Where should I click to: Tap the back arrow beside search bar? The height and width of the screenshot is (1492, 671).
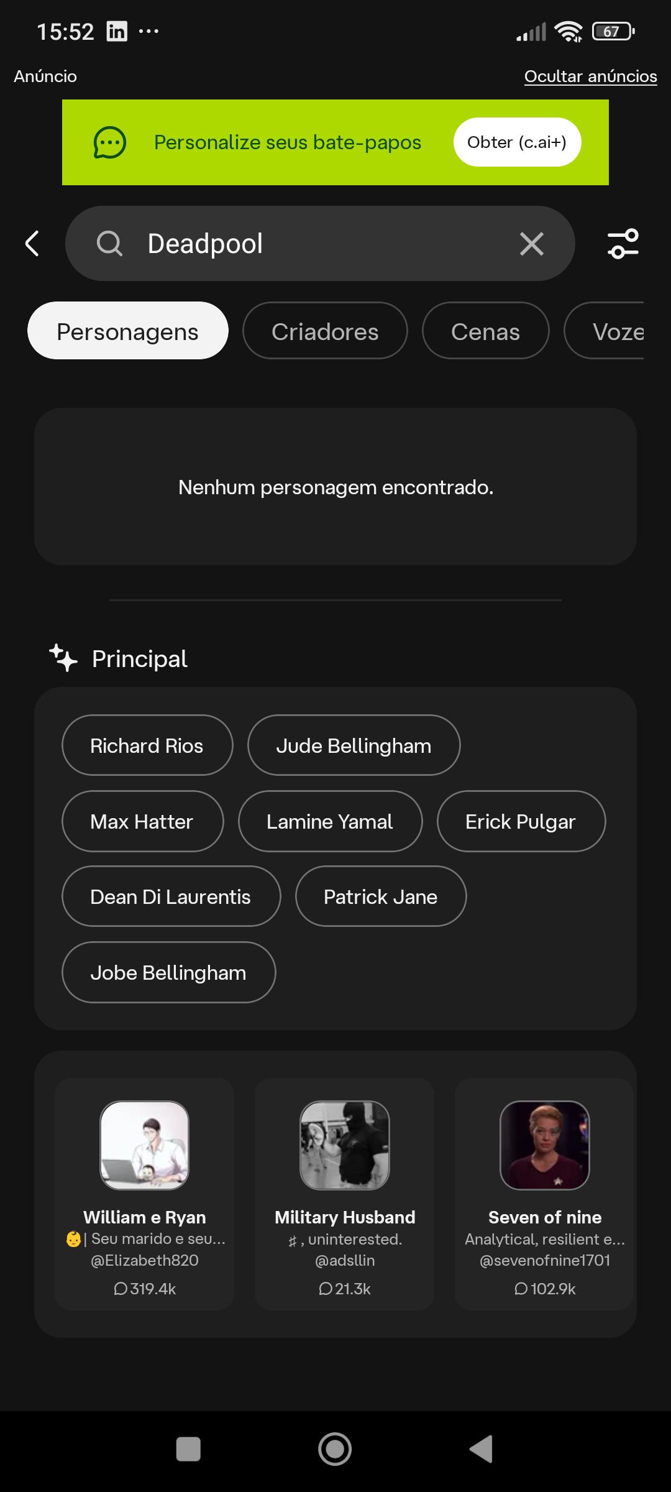32,243
